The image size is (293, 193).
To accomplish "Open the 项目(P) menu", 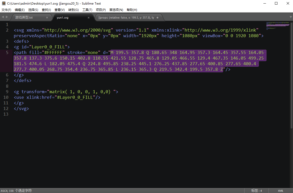I will point(101,10).
